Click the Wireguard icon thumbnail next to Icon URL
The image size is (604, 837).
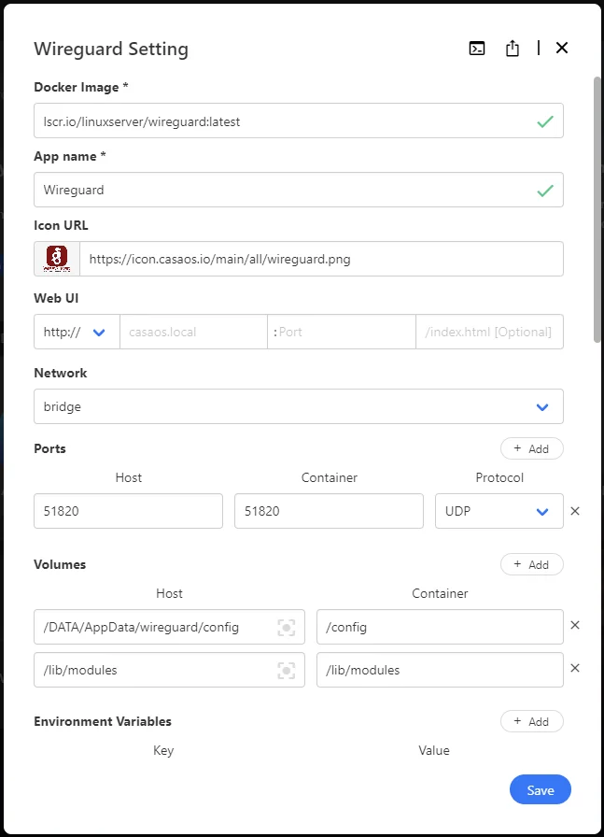[56, 258]
